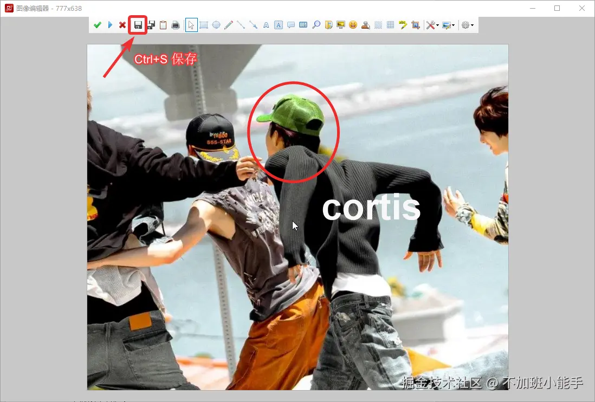Image resolution: width=595 pixels, height=402 pixels.
Task: Apply the blur hatched tool
Action: pos(378,25)
